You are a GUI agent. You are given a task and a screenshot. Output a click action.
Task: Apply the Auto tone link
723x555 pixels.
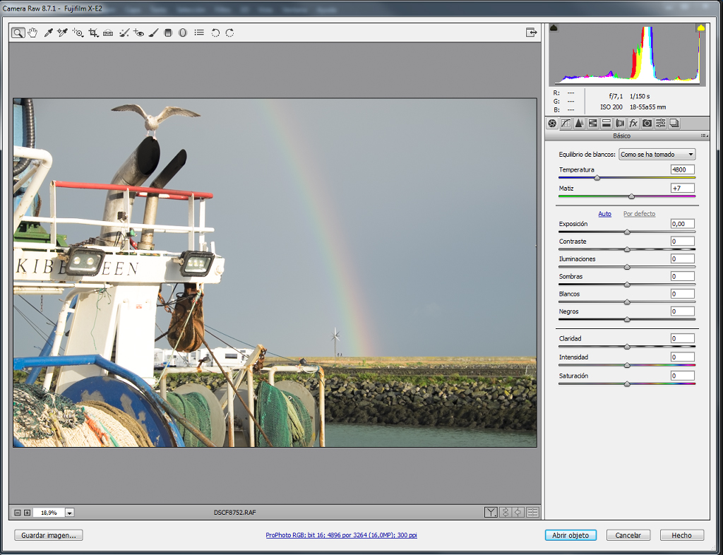(x=604, y=214)
